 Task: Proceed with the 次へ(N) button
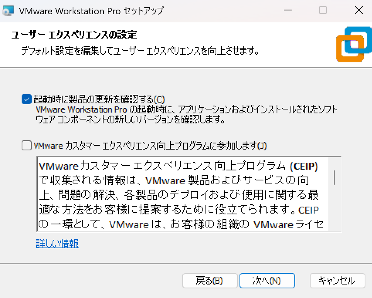267,281
